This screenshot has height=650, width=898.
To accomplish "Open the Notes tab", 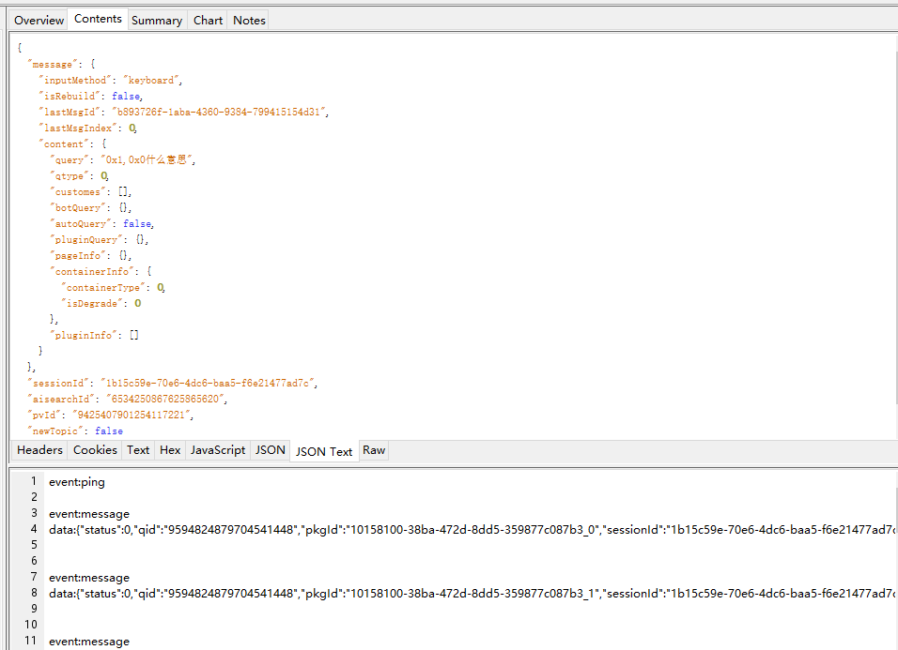I will [x=249, y=20].
